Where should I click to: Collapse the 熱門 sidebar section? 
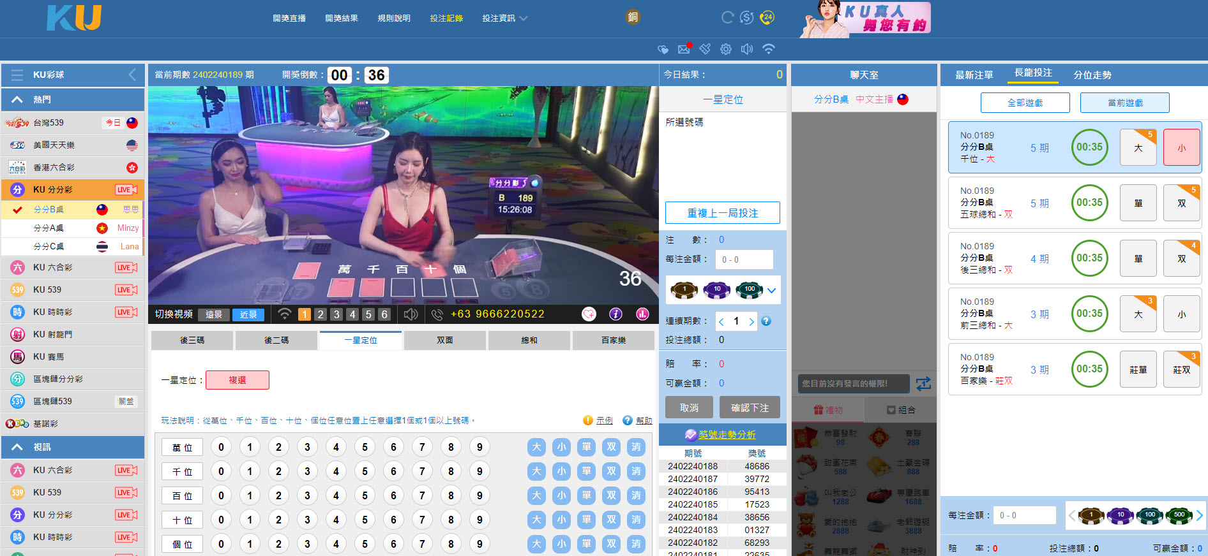coord(73,99)
